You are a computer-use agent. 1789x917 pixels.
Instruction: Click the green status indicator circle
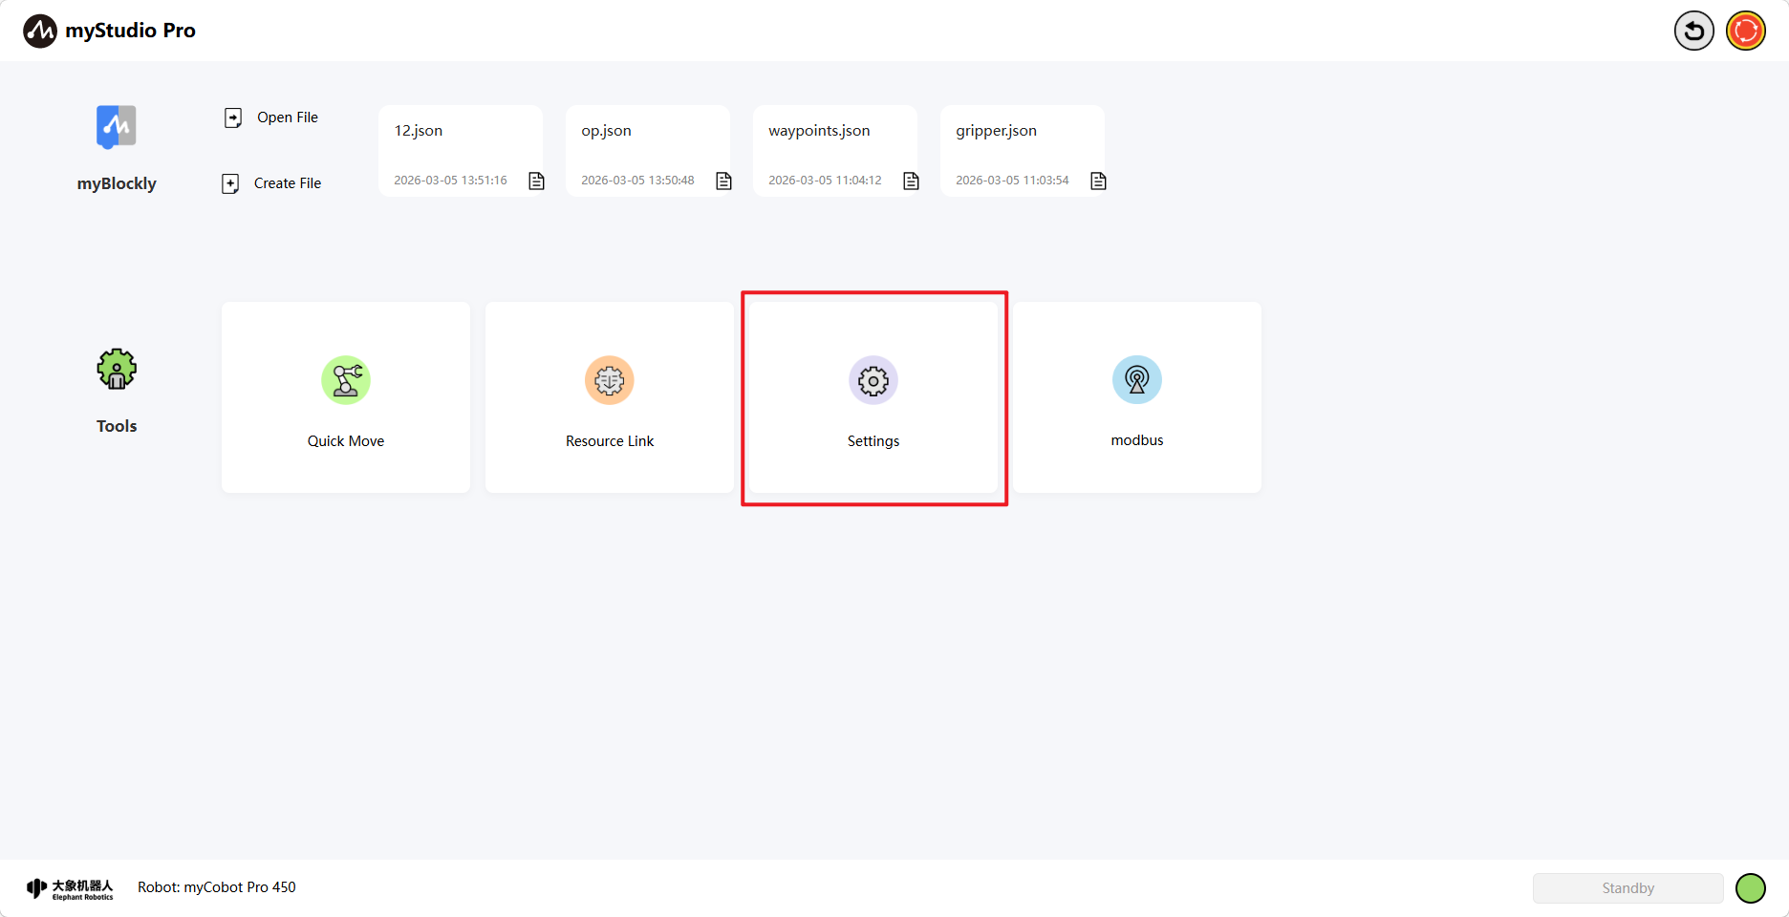tap(1750, 888)
